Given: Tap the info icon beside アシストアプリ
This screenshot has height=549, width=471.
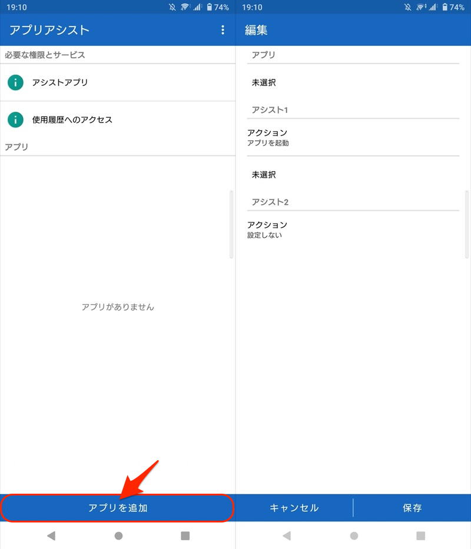Looking at the screenshot, I should click(x=16, y=82).
